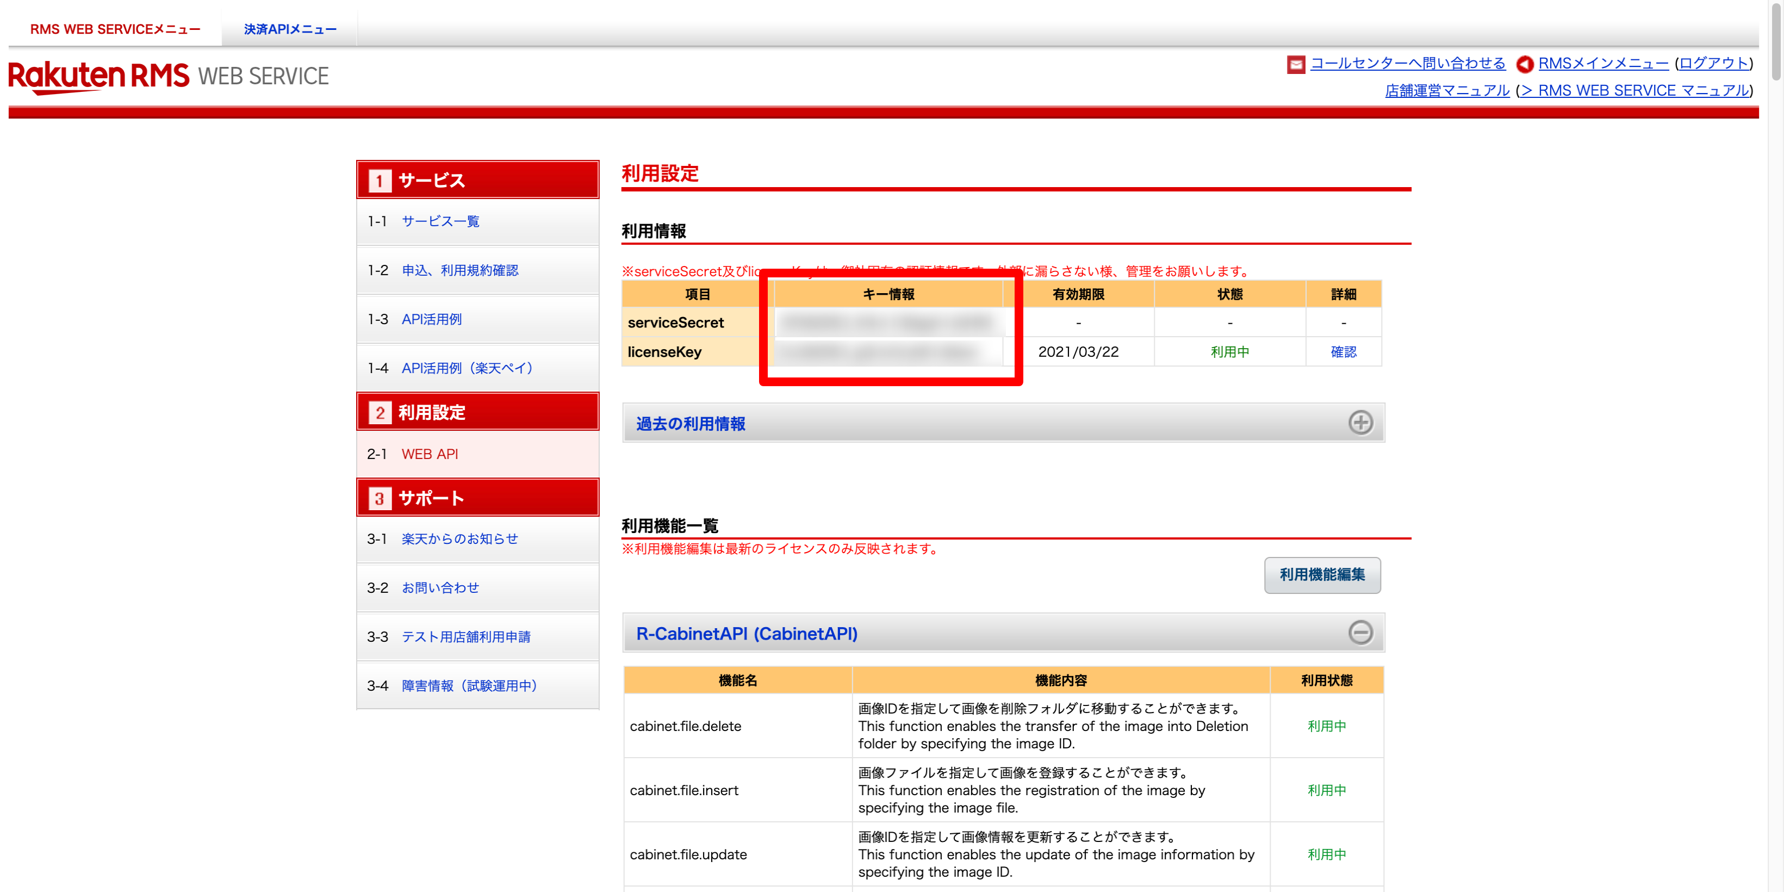Click the 2021/03/22 expiry date cell
The width and height of the screenshot is (1784, 892).
[x=1078, y=352]
